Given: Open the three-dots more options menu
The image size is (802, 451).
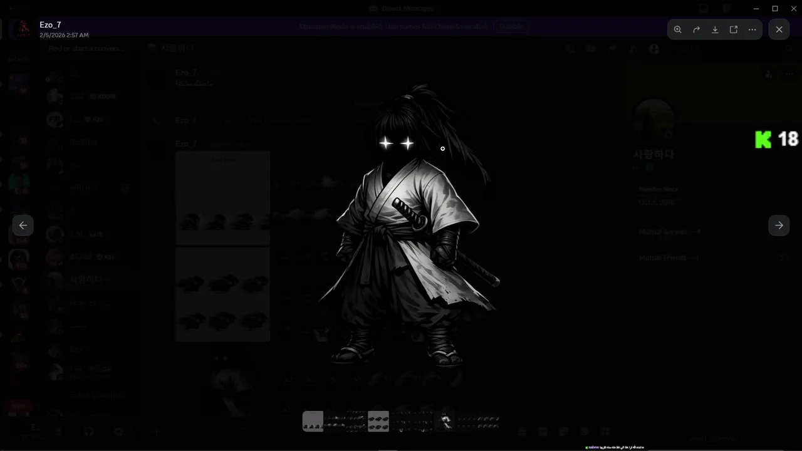Looking at the screenshot, I should pyautogui.click(x=752, y=29).
